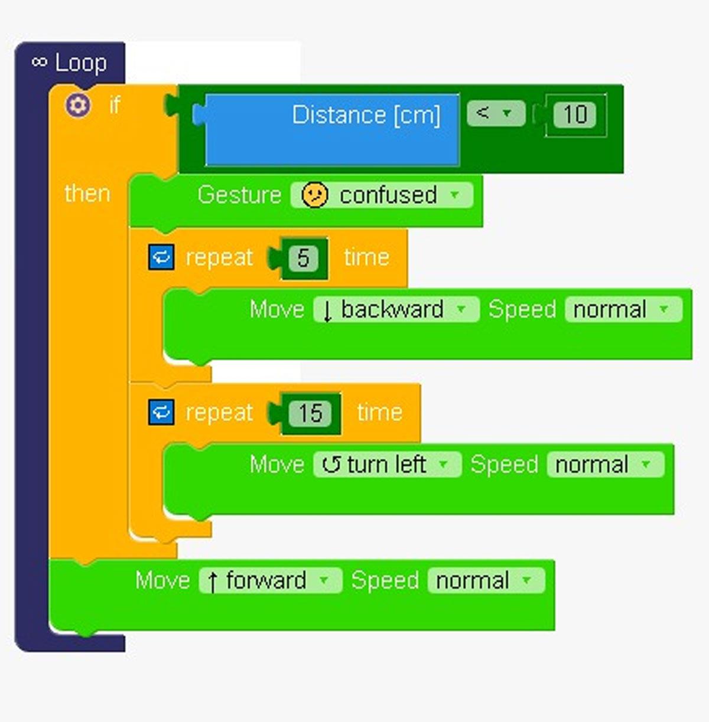Click the upward forward arrow icon in Move block
The height and width of the screenshot is (722, 709).
213,580
